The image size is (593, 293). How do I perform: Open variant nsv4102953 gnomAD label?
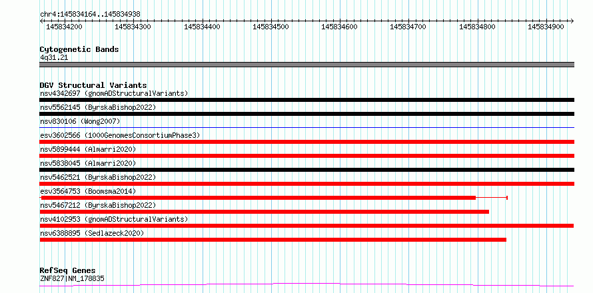tap(114, 219)
